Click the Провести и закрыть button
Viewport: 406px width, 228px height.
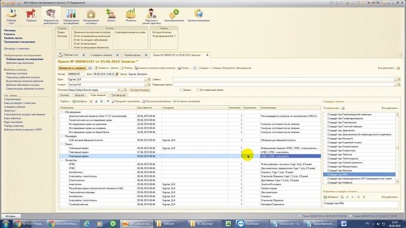[72, 68]
